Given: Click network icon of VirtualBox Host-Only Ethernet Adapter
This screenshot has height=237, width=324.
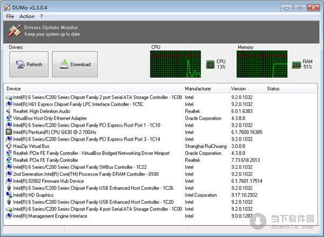Looking at the screenshot, I should click(x=9, y=118).
